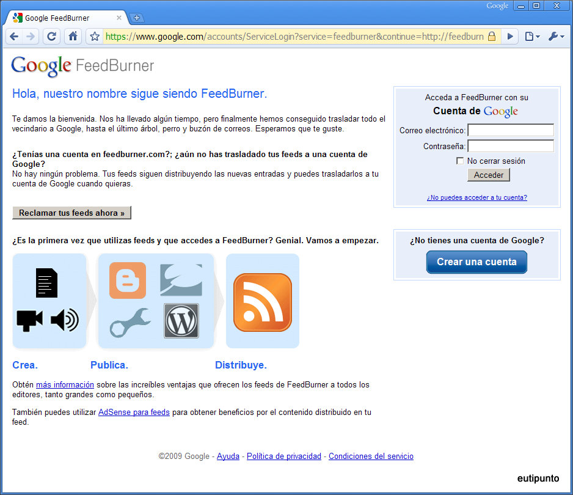Tick the No cerrar sesión checkbox
The height and width of the screenshot is (495, 573).
460,161
